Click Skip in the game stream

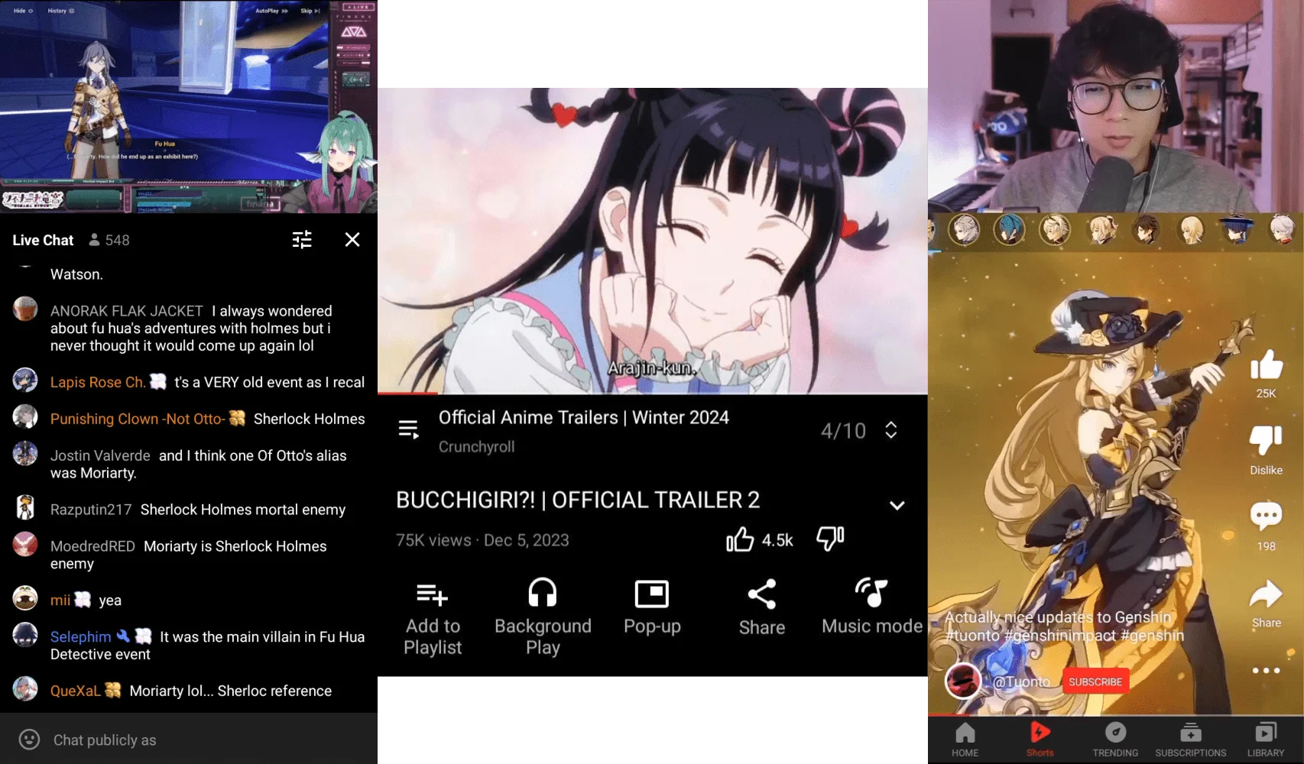[310, 11]
